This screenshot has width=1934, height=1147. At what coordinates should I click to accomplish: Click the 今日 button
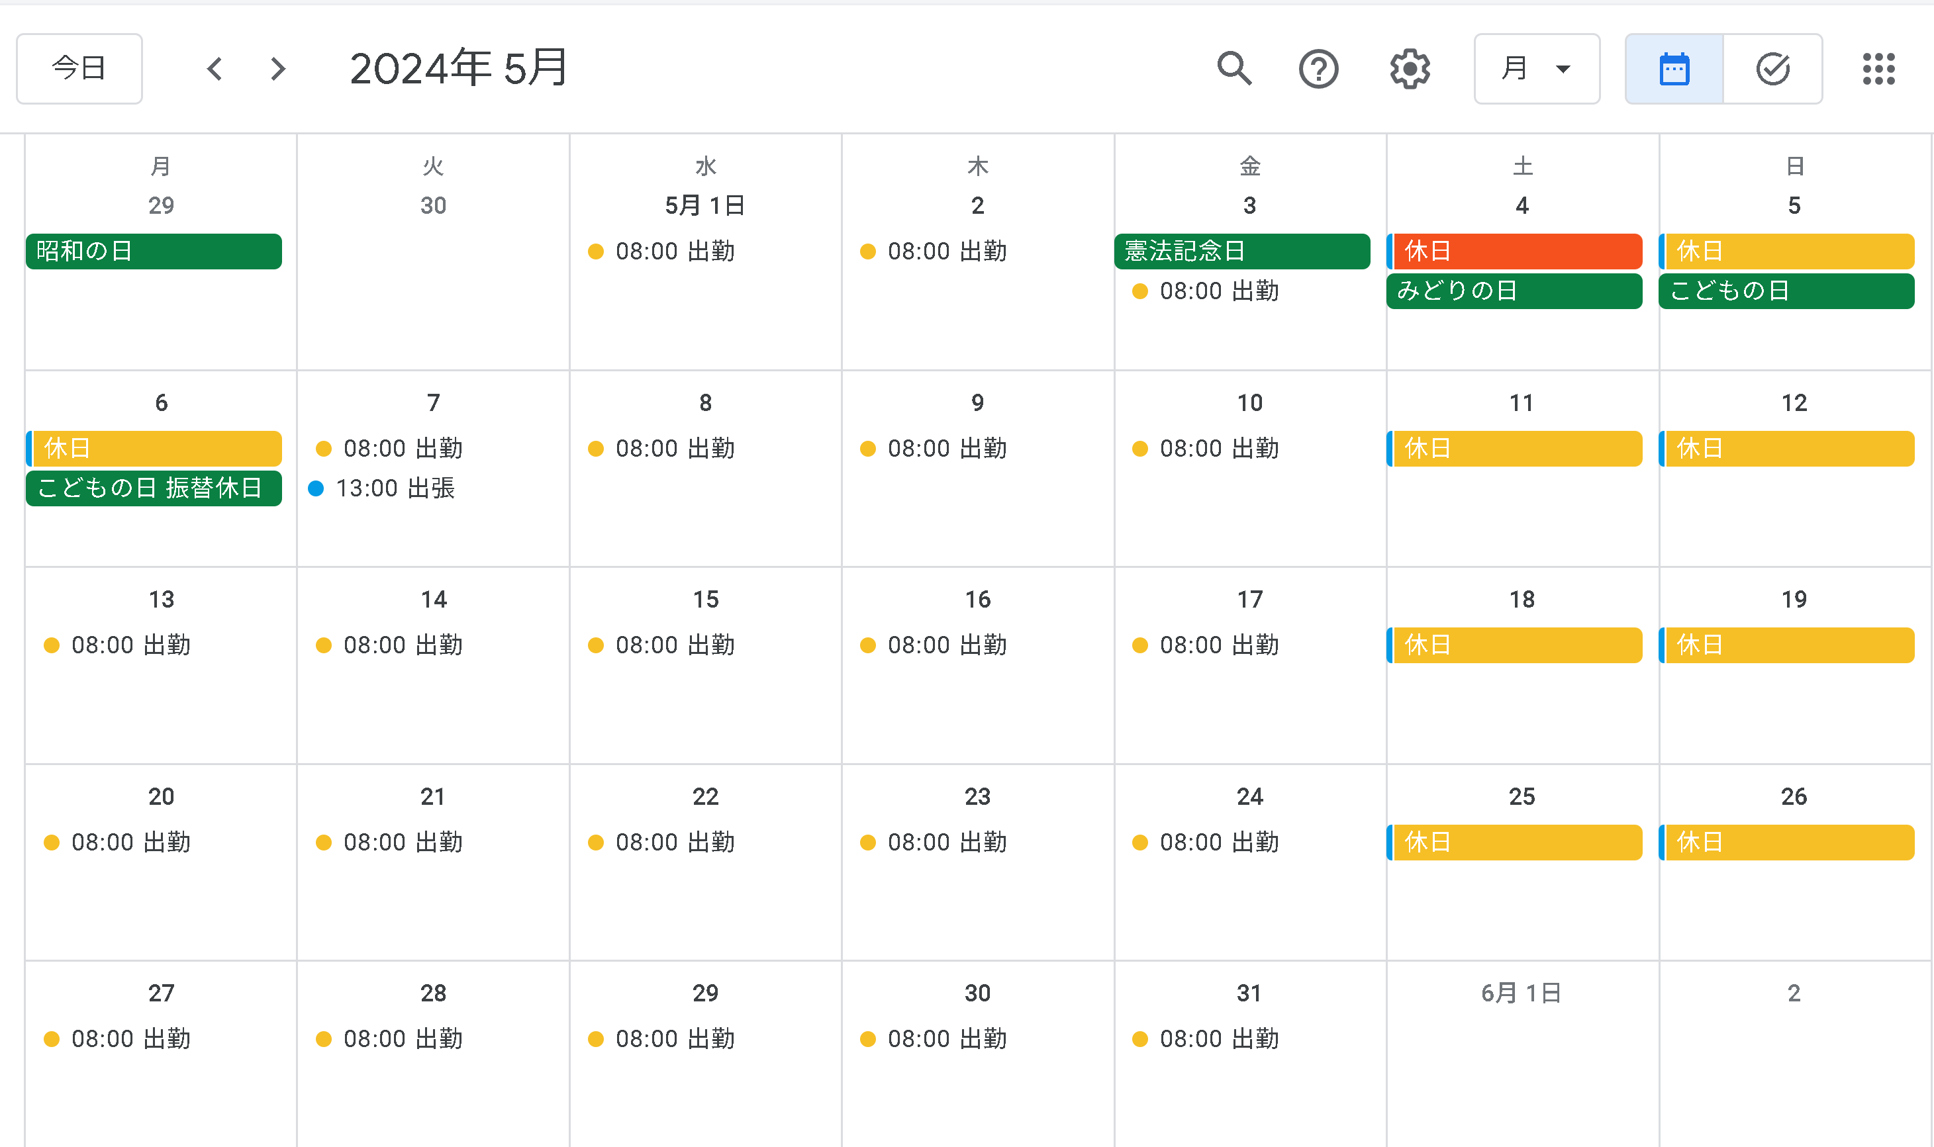(79, 69)
